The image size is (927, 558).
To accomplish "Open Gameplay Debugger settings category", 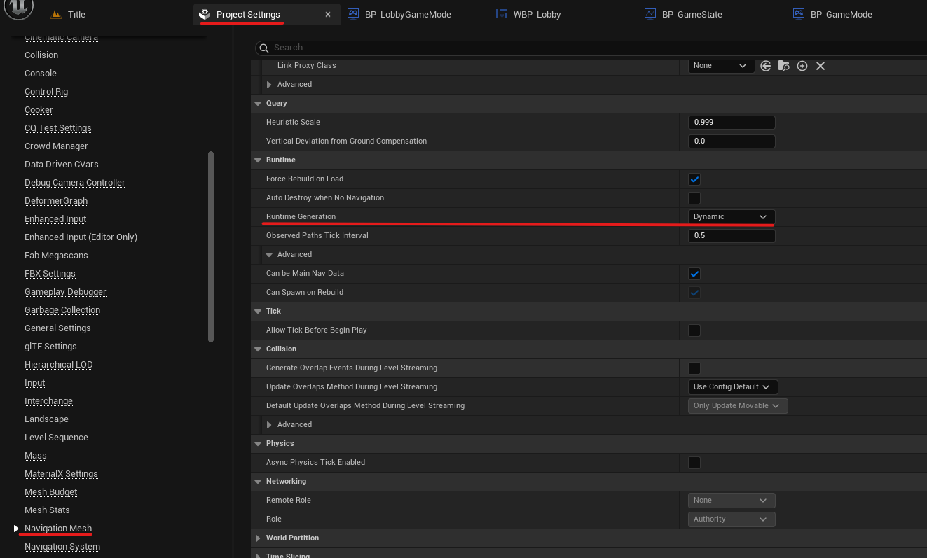I will pos(65,292).
